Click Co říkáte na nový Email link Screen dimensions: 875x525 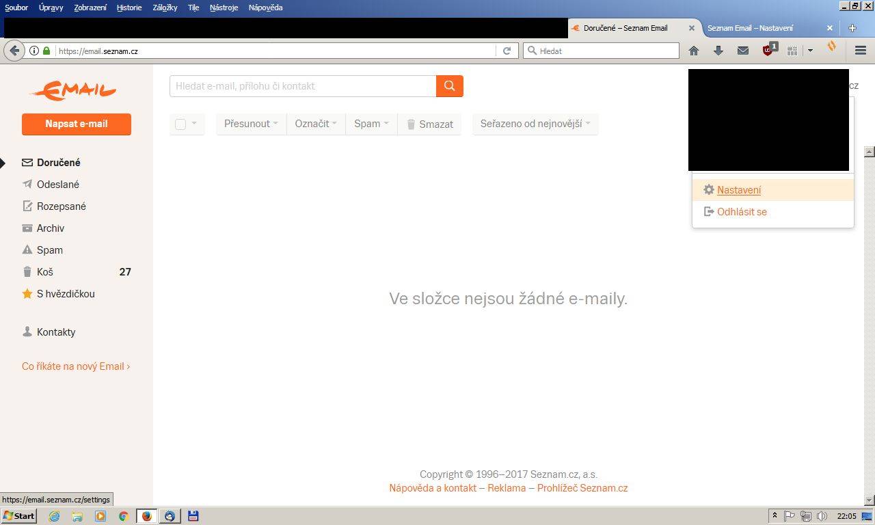[76, 366]
